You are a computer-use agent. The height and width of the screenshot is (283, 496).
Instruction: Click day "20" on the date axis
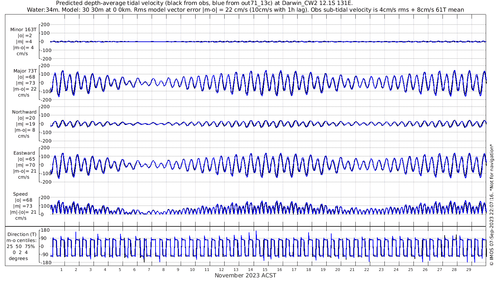(x=338, y=270)
